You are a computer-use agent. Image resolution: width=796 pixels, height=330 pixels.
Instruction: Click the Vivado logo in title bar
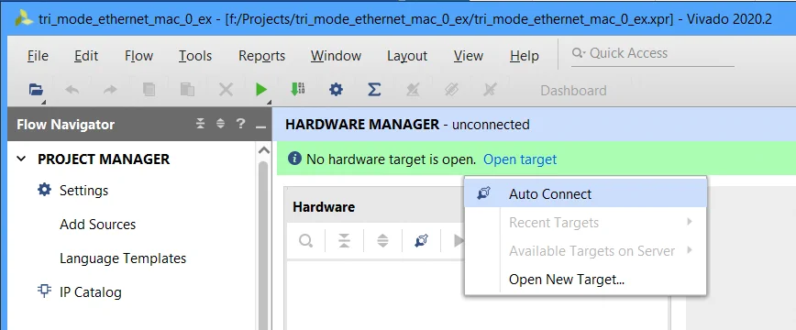tap(24, 19)
